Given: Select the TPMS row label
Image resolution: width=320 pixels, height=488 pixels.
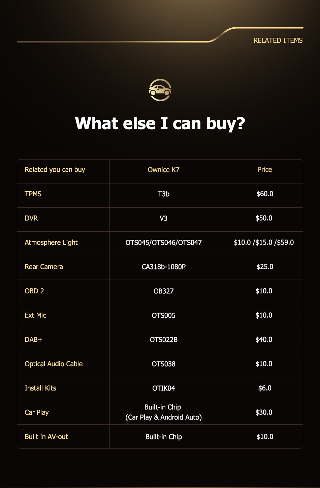Looking at the screenshot, I should click(33, 194).
